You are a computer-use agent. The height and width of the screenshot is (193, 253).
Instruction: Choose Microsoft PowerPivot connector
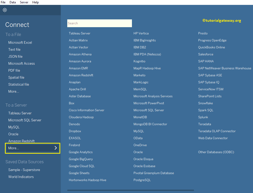[148, 103]
